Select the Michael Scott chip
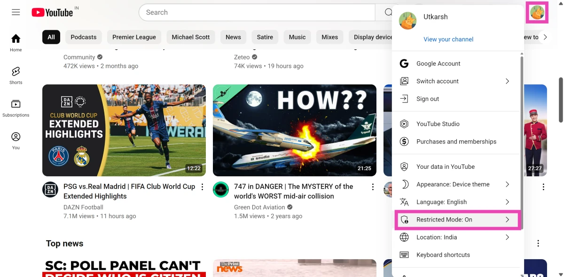Screen dimensions: 564x277 (191, 37)
